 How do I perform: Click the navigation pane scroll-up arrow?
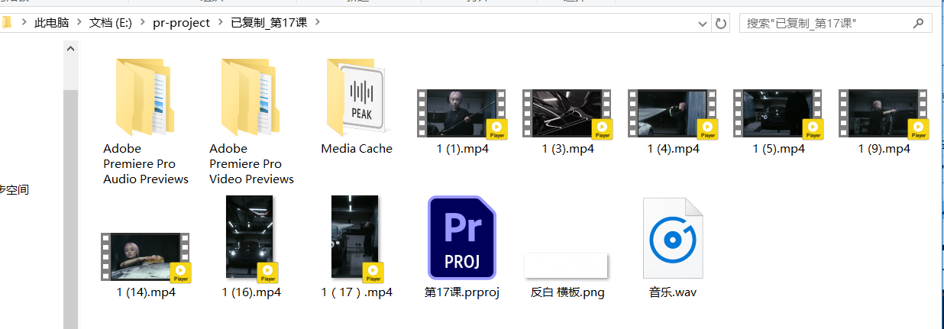70,48
